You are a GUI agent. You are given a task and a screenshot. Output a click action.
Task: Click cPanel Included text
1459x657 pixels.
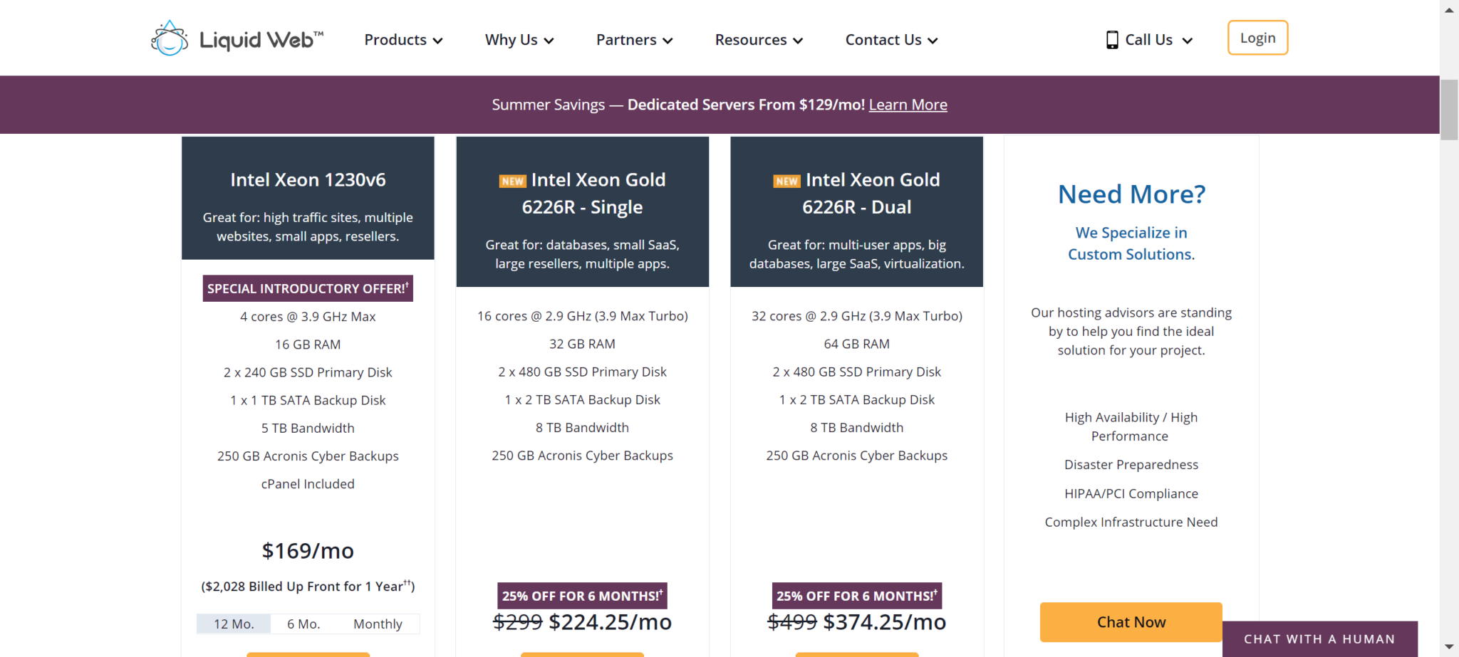[308, 484]
